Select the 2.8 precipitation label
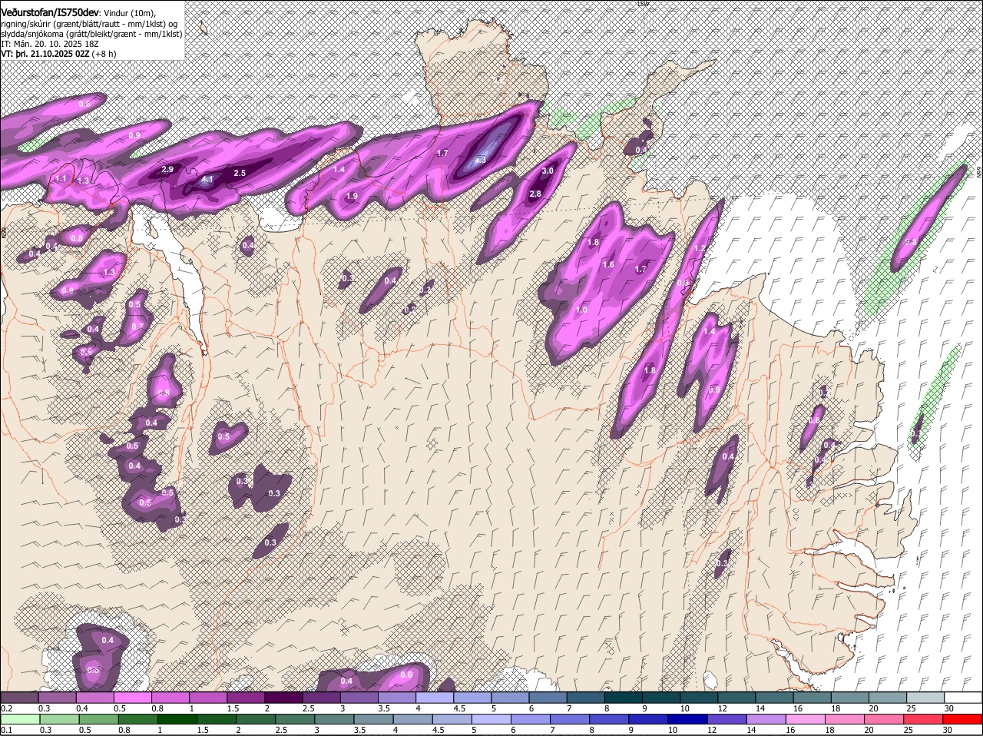Screen dimensions: 983x736 [535, 194]
